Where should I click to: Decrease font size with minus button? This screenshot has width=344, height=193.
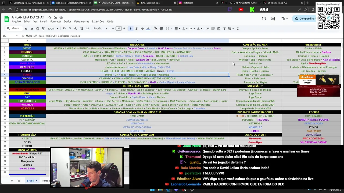pos(113,28)
